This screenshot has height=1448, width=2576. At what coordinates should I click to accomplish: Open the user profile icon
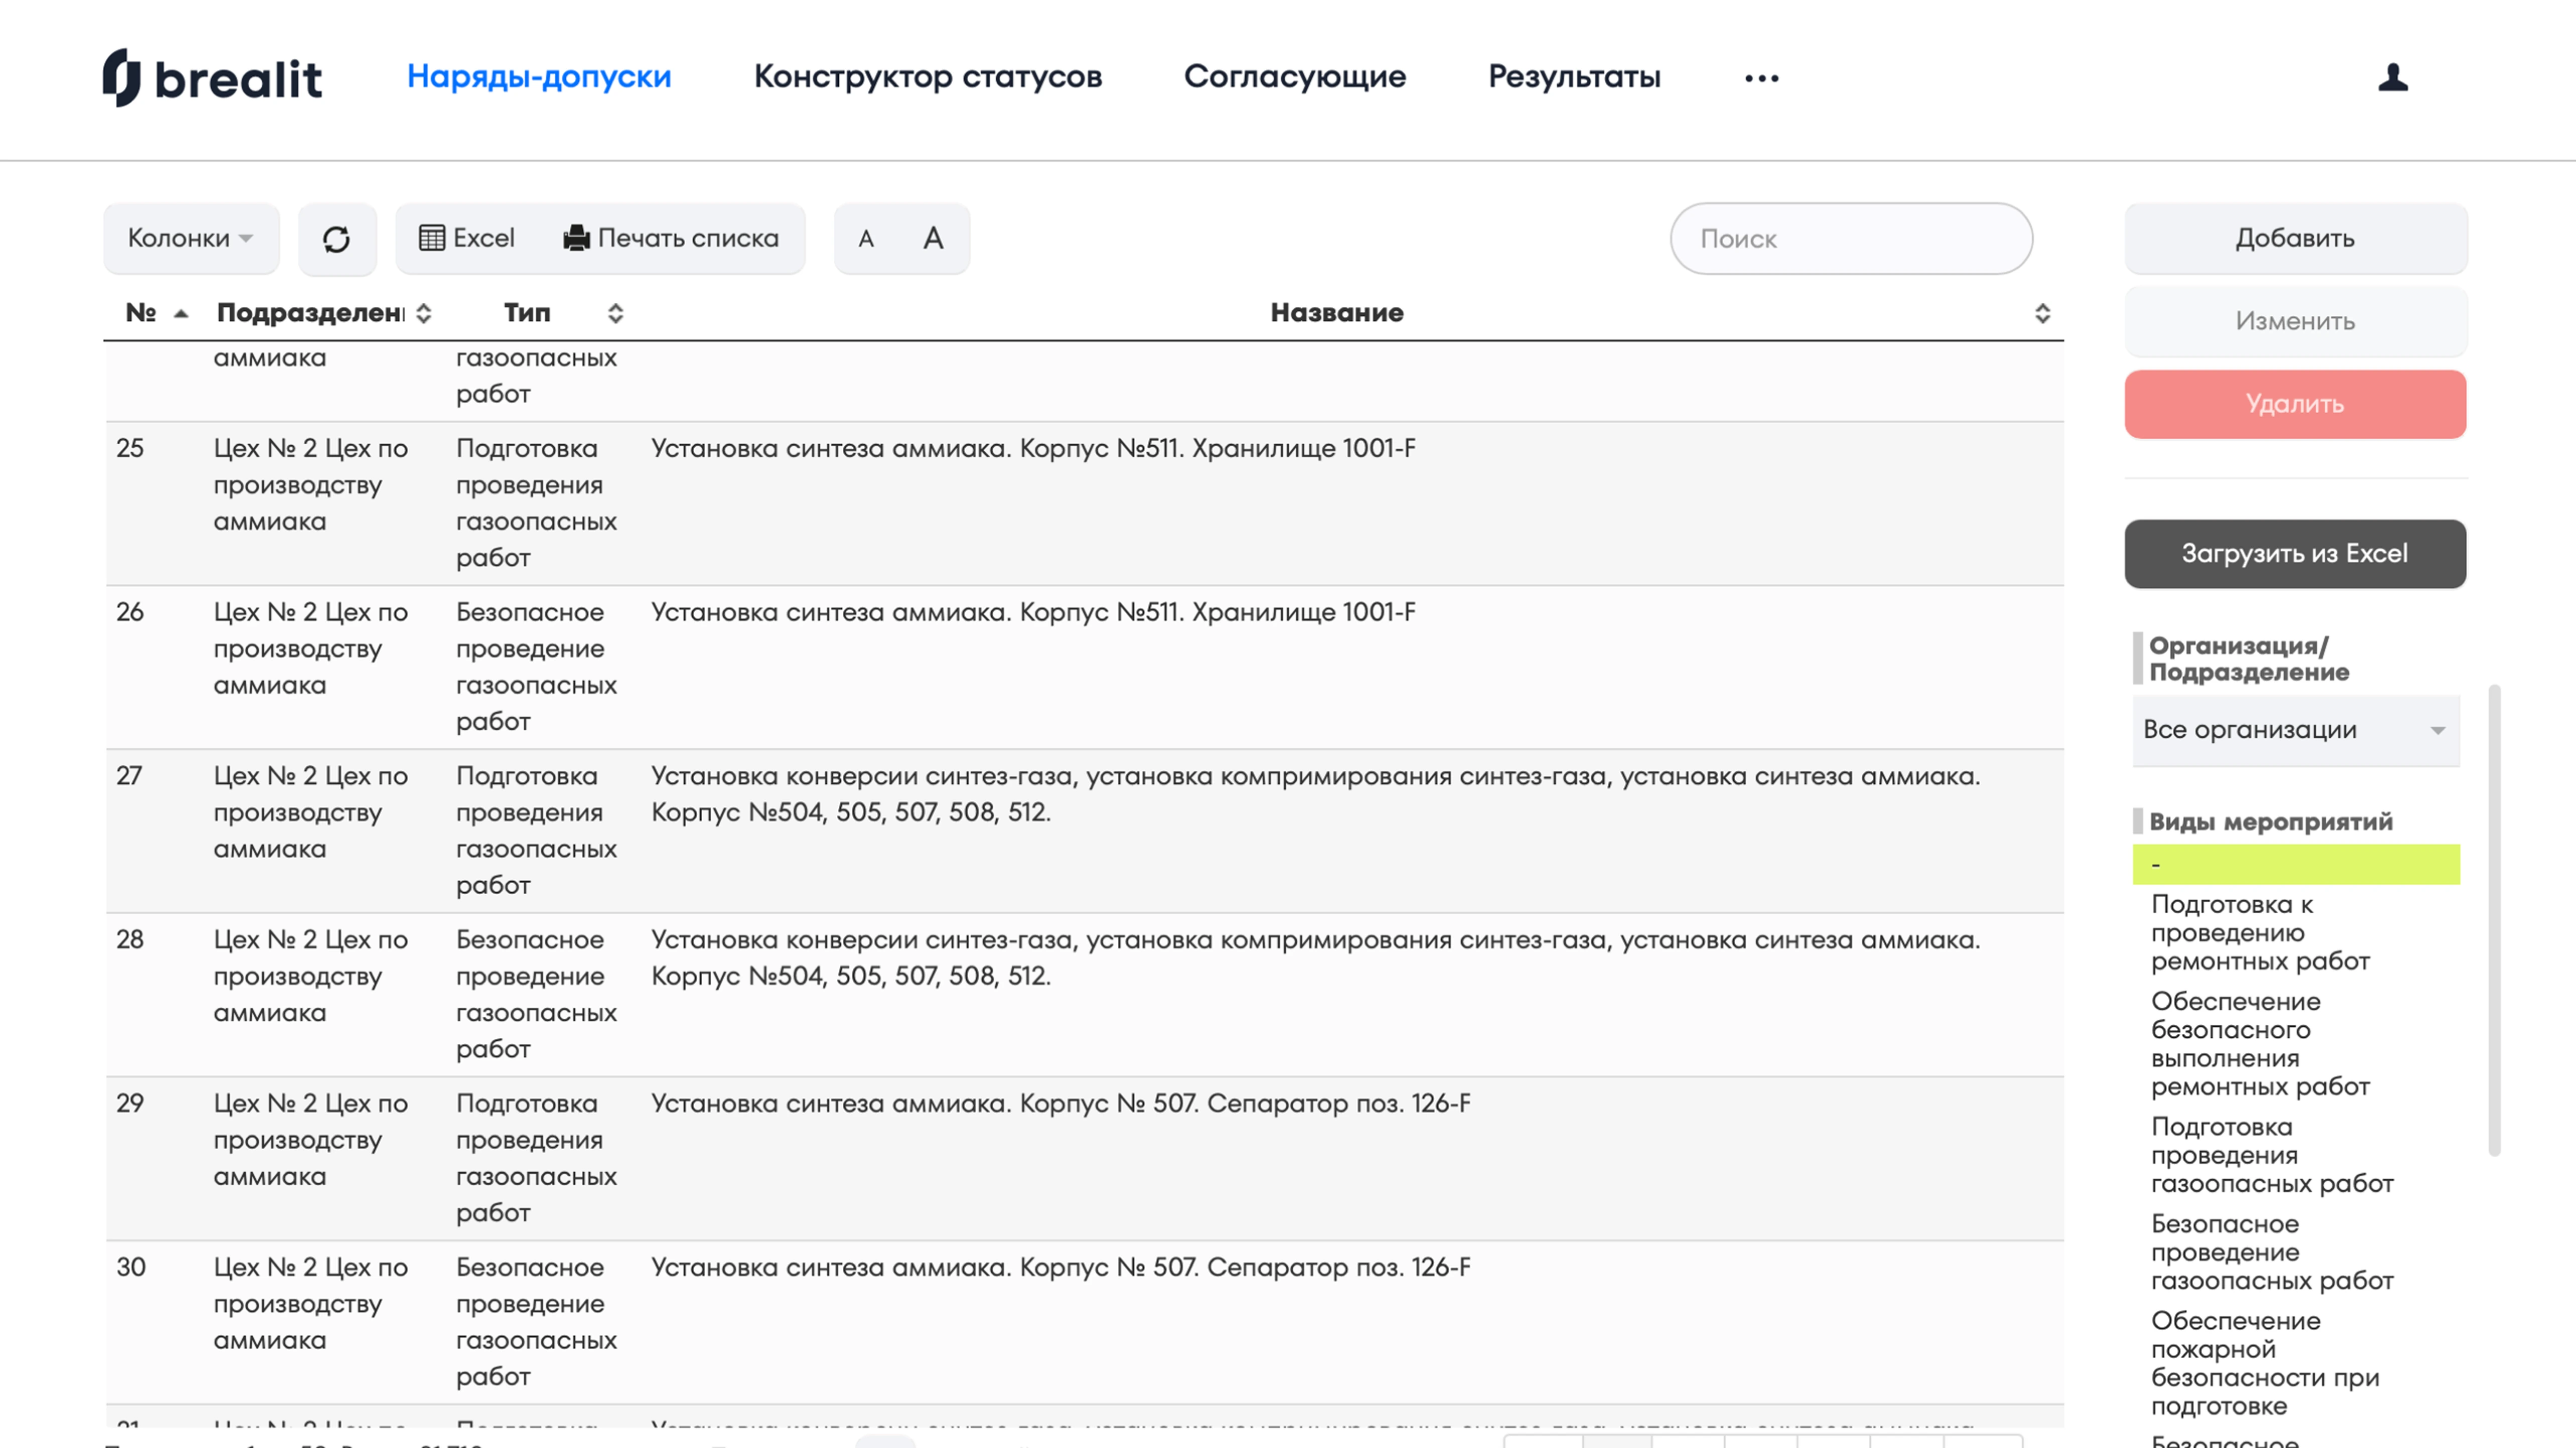[2392, 77]
